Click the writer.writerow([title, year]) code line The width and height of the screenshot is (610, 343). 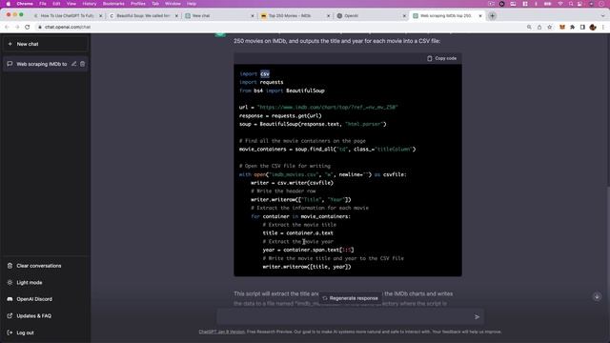pos(307,267)
